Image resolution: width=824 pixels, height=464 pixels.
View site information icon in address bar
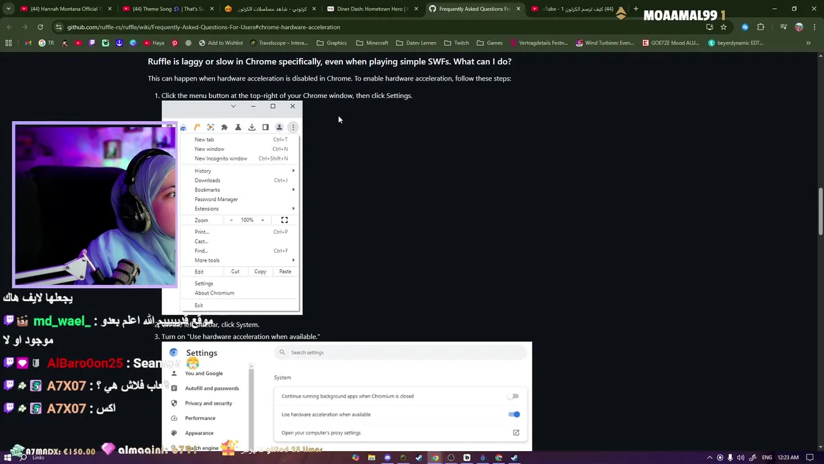coord(59,27)
